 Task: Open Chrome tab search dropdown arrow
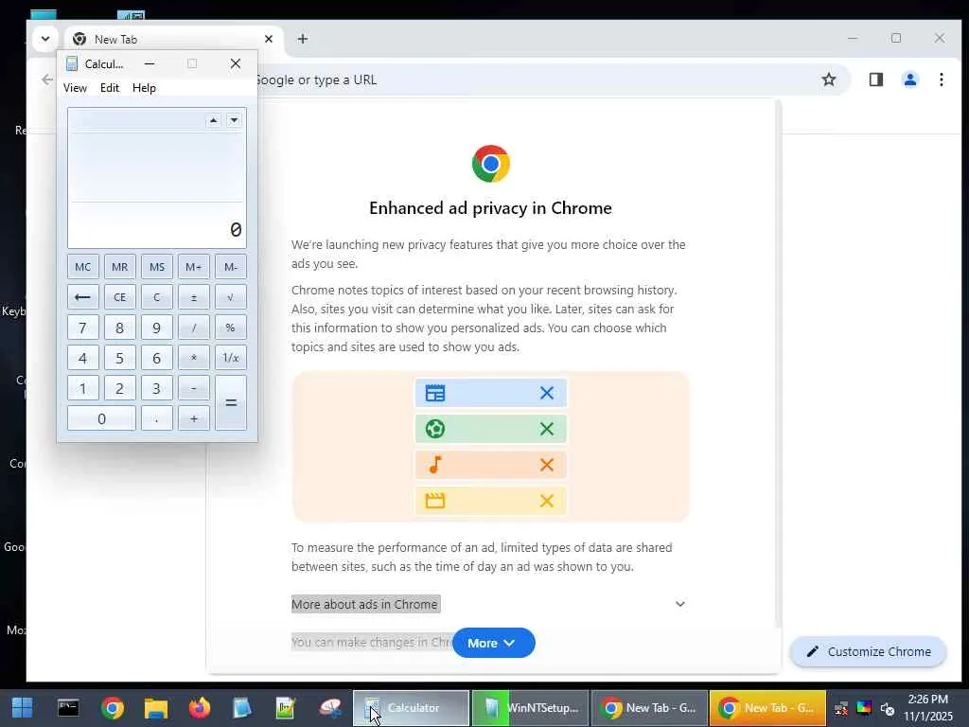[x=45, y=38]
